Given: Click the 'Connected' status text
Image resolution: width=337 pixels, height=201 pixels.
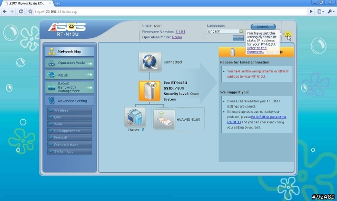Looking at the screenshot, I should (x=173, y=62).
